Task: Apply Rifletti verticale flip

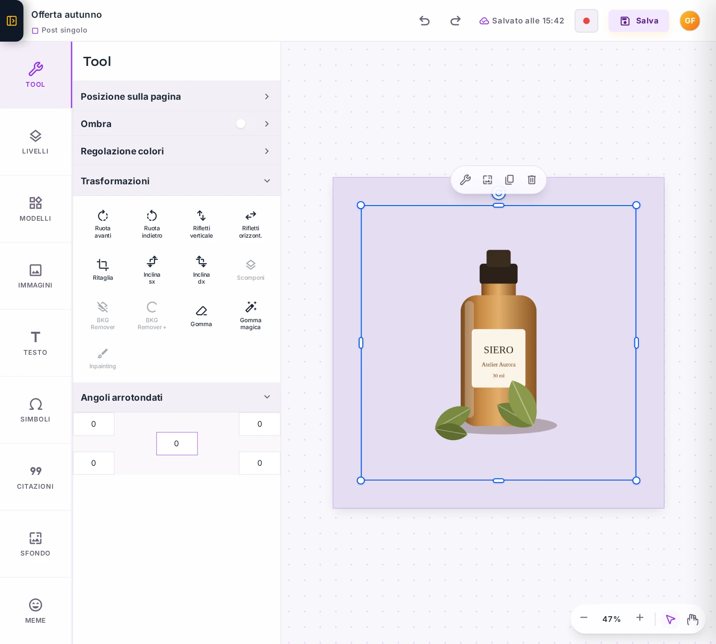Action: (x=201, y=224)
